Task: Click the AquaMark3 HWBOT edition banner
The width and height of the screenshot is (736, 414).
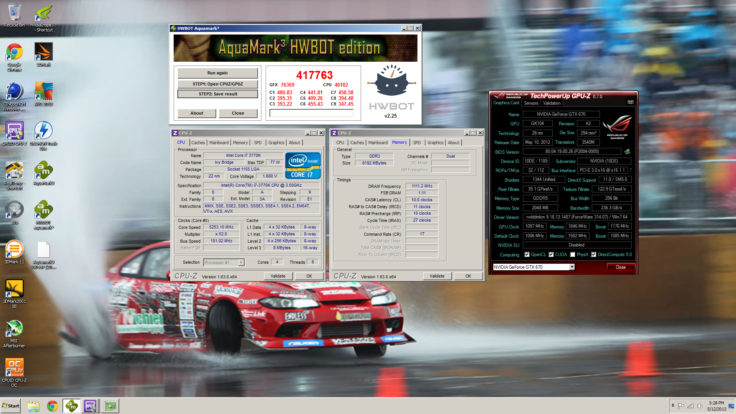Action: point(296,48)
